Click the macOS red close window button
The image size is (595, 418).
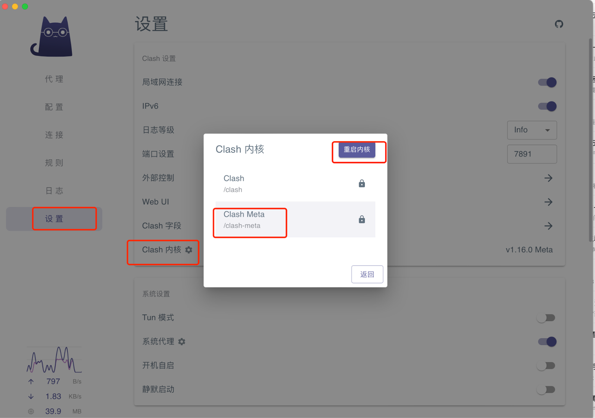(5, 6)
